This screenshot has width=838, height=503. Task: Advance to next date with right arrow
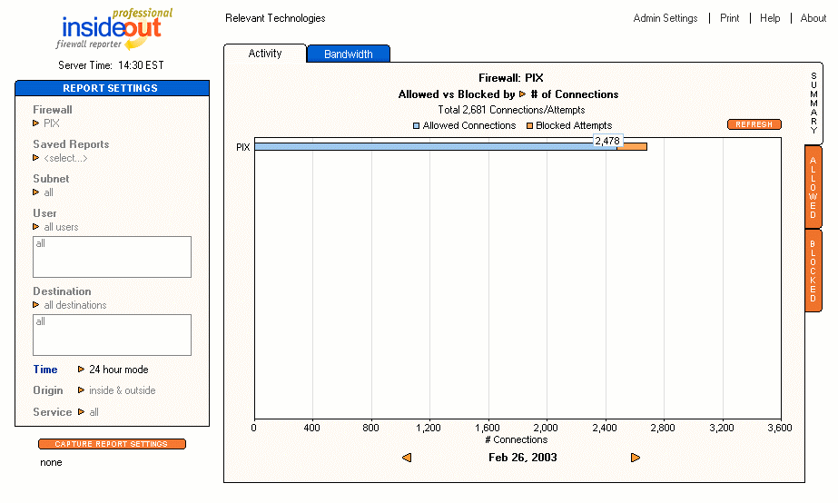pyautogui.click(x=636, y=458)
